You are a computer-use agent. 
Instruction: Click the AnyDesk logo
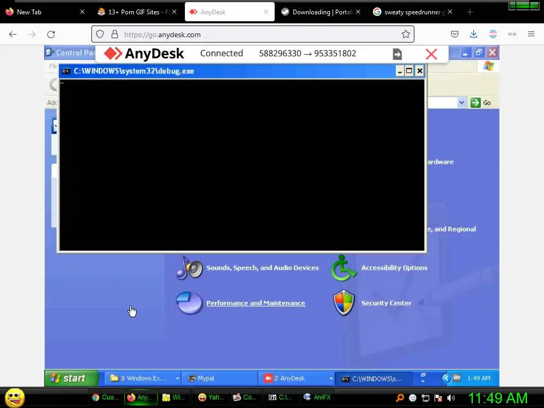144,54
